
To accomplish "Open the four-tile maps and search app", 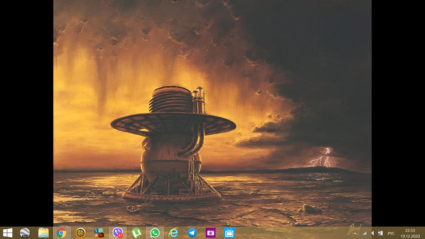I will [x=99, y=233].
